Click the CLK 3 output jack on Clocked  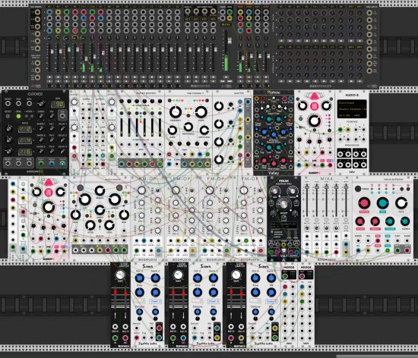click(62, 164)
